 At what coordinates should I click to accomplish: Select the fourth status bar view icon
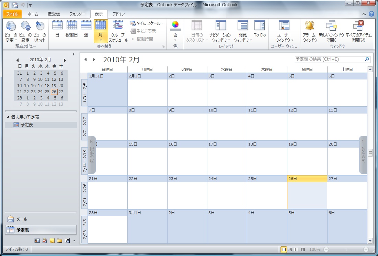[x=303, y=249]
